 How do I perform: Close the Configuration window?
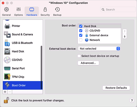click(3, 3)
